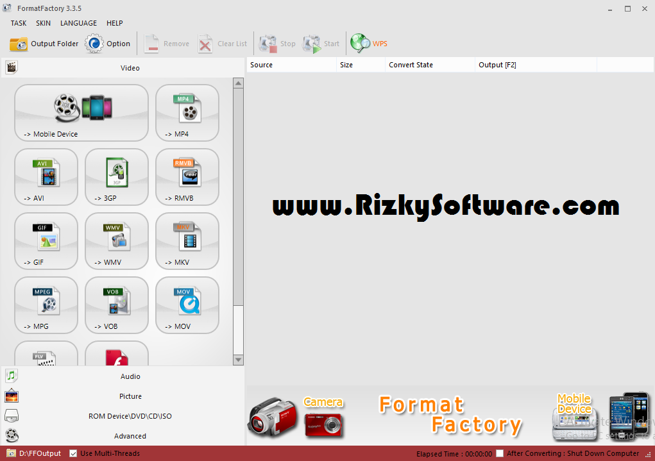The height and width of the screenshot is (461, 655).
Task: Click the Remove toolbar button
Action: [x=167, y=44]
